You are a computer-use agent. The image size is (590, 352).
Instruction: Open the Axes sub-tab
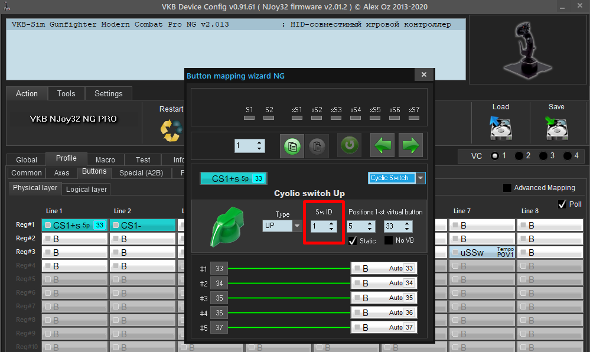coord(61,173)
